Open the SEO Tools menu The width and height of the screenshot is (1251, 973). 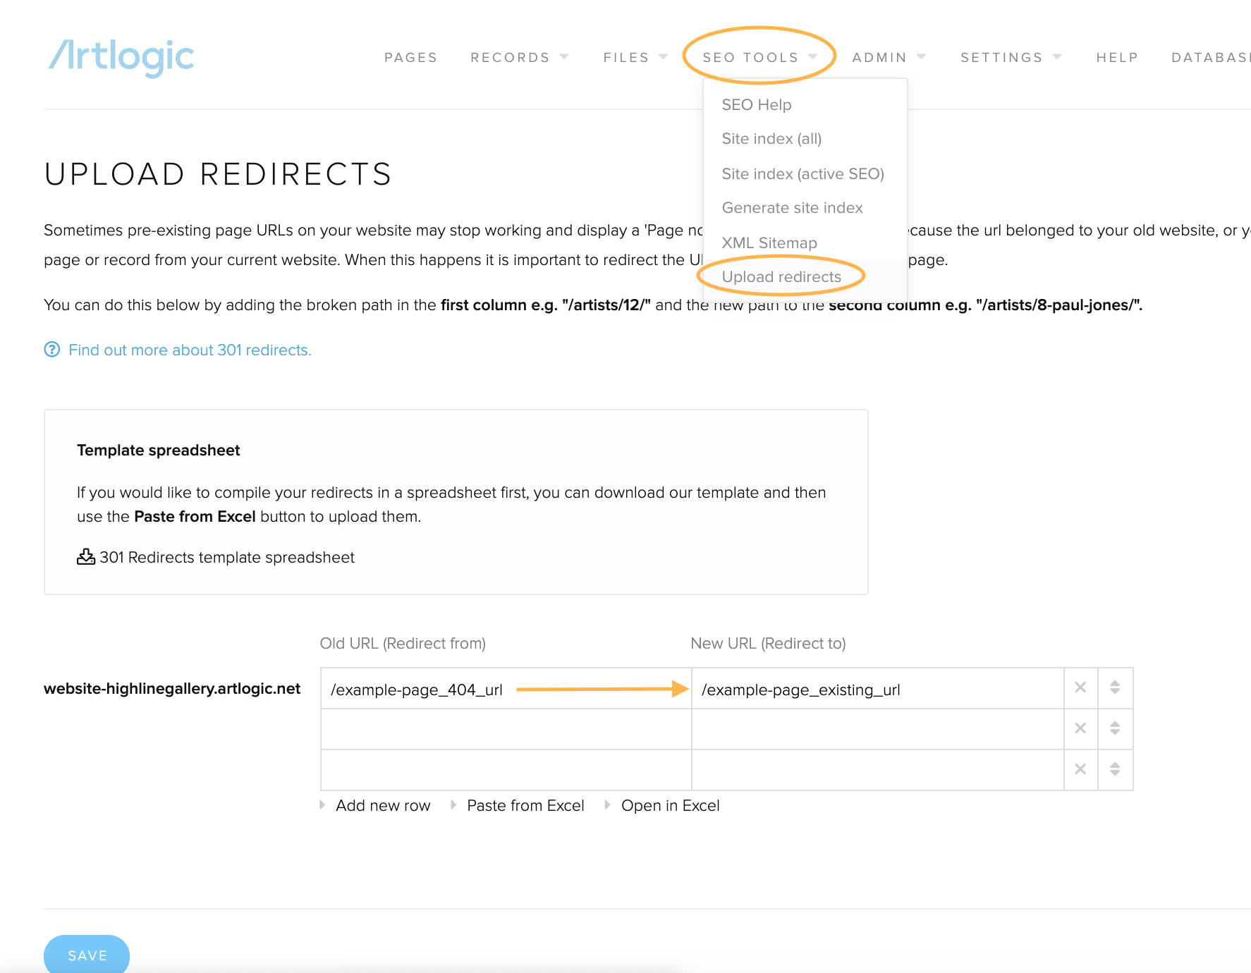[750, 58]
